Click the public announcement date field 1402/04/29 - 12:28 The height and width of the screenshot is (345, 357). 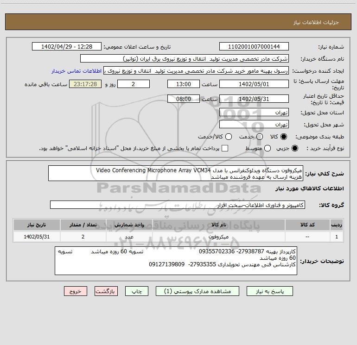point(67,46)
